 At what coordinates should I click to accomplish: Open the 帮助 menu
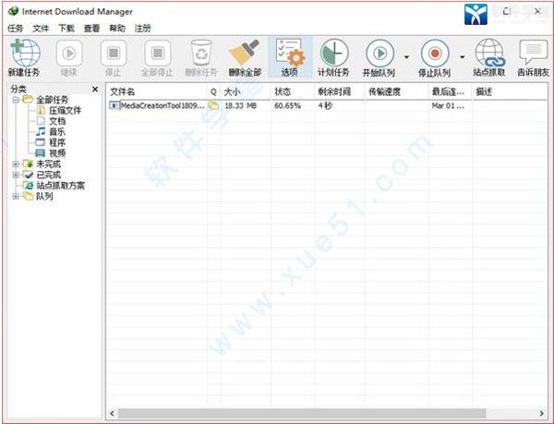tap(117, 29)
